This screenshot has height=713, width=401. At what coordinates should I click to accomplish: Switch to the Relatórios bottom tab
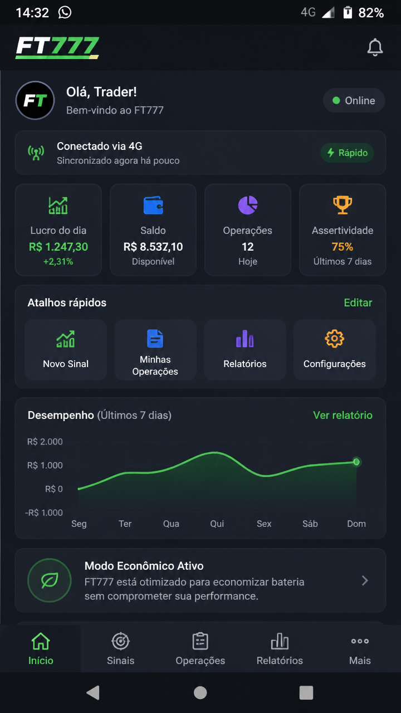point(280,649)
